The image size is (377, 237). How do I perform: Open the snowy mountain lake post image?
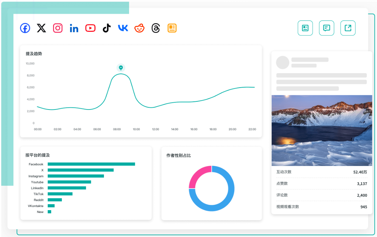tap(322, 130)
